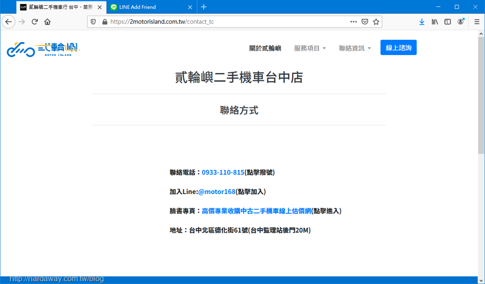Click the heading 貳輪嶼二手機車台中店
The width and height of the screenshot is (485, 284).
tap(239, 77)
